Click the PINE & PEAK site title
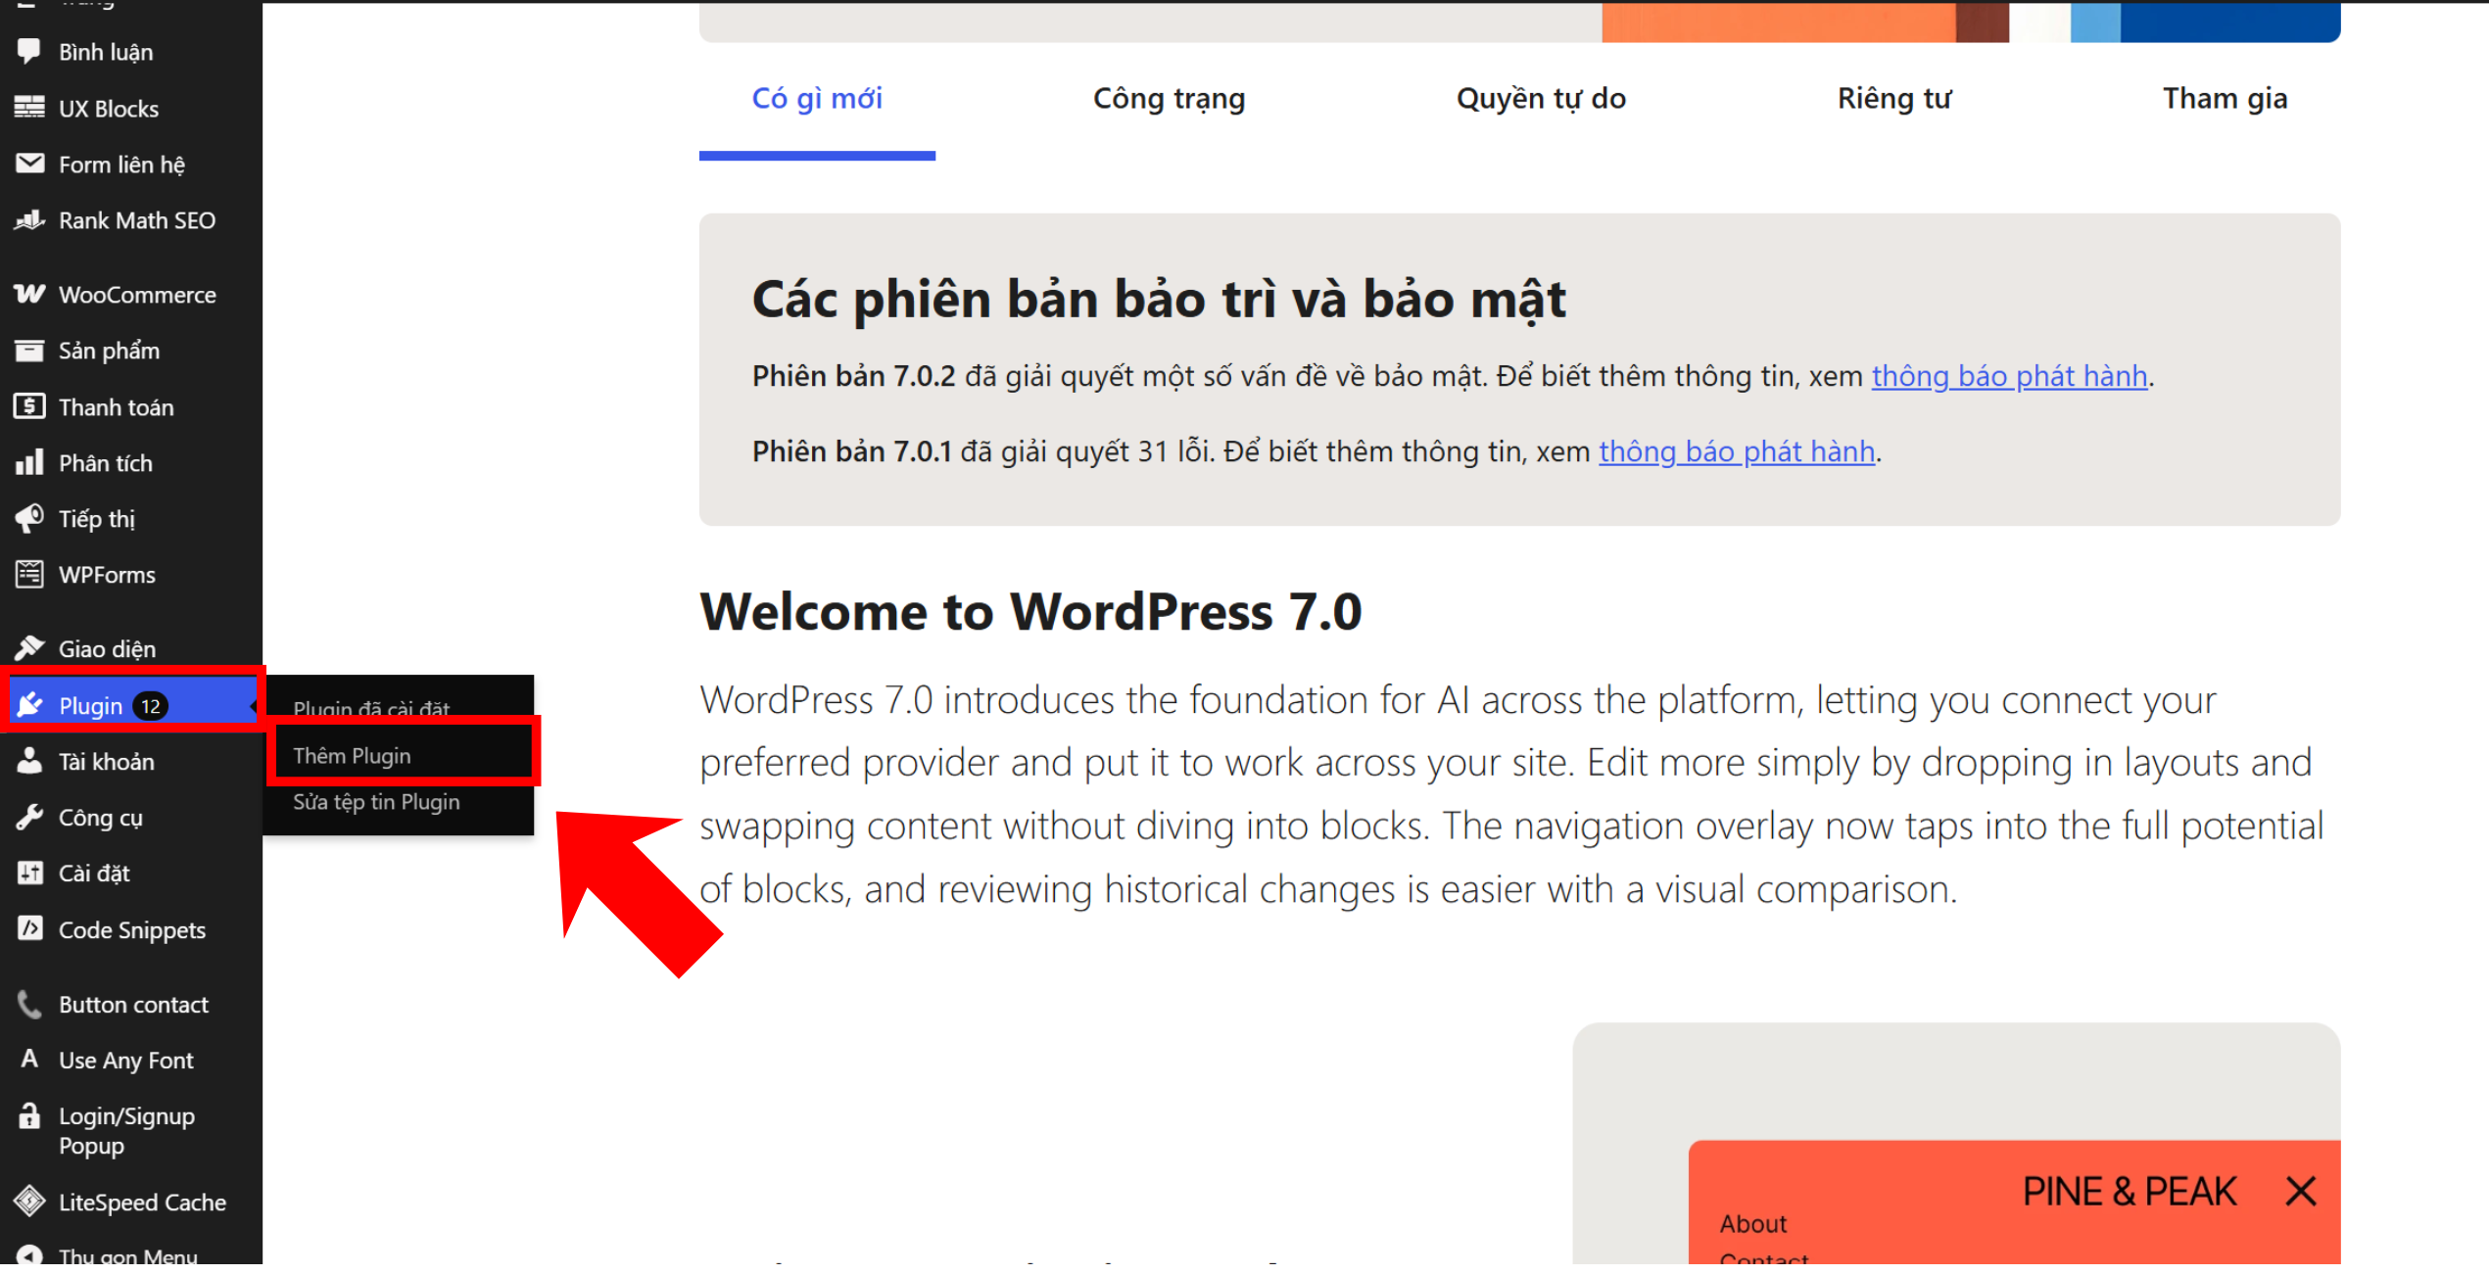Viewport: 2489px width, 1275px height. point(2130,1192)
